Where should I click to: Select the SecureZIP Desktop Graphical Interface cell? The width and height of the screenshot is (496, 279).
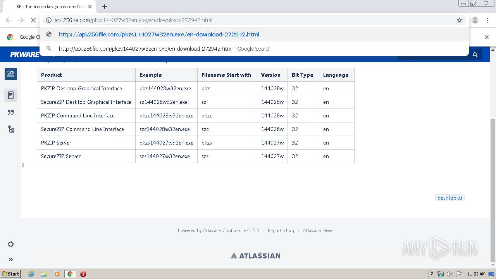point(86,102)
